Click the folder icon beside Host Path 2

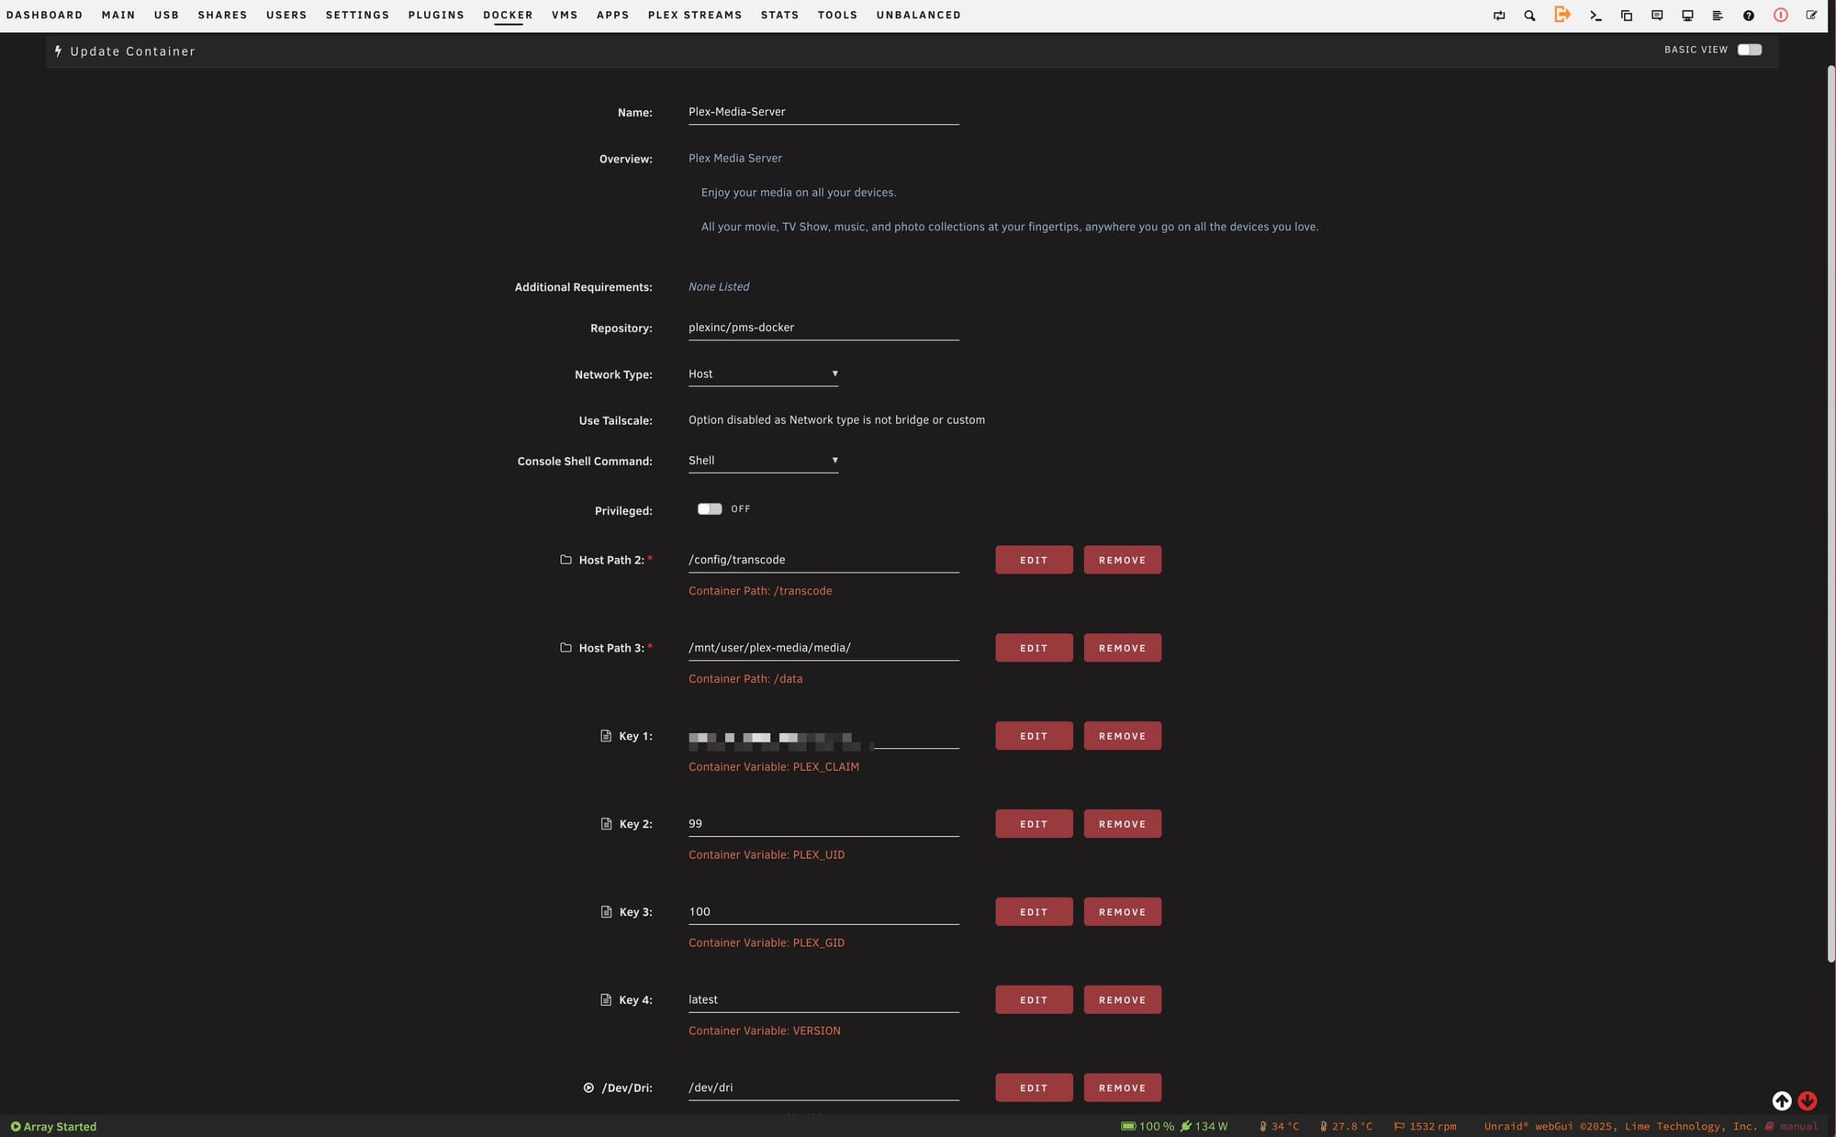click(x=565, y=559)
